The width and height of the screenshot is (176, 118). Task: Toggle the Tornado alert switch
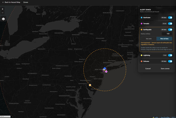tap(170, 23)
